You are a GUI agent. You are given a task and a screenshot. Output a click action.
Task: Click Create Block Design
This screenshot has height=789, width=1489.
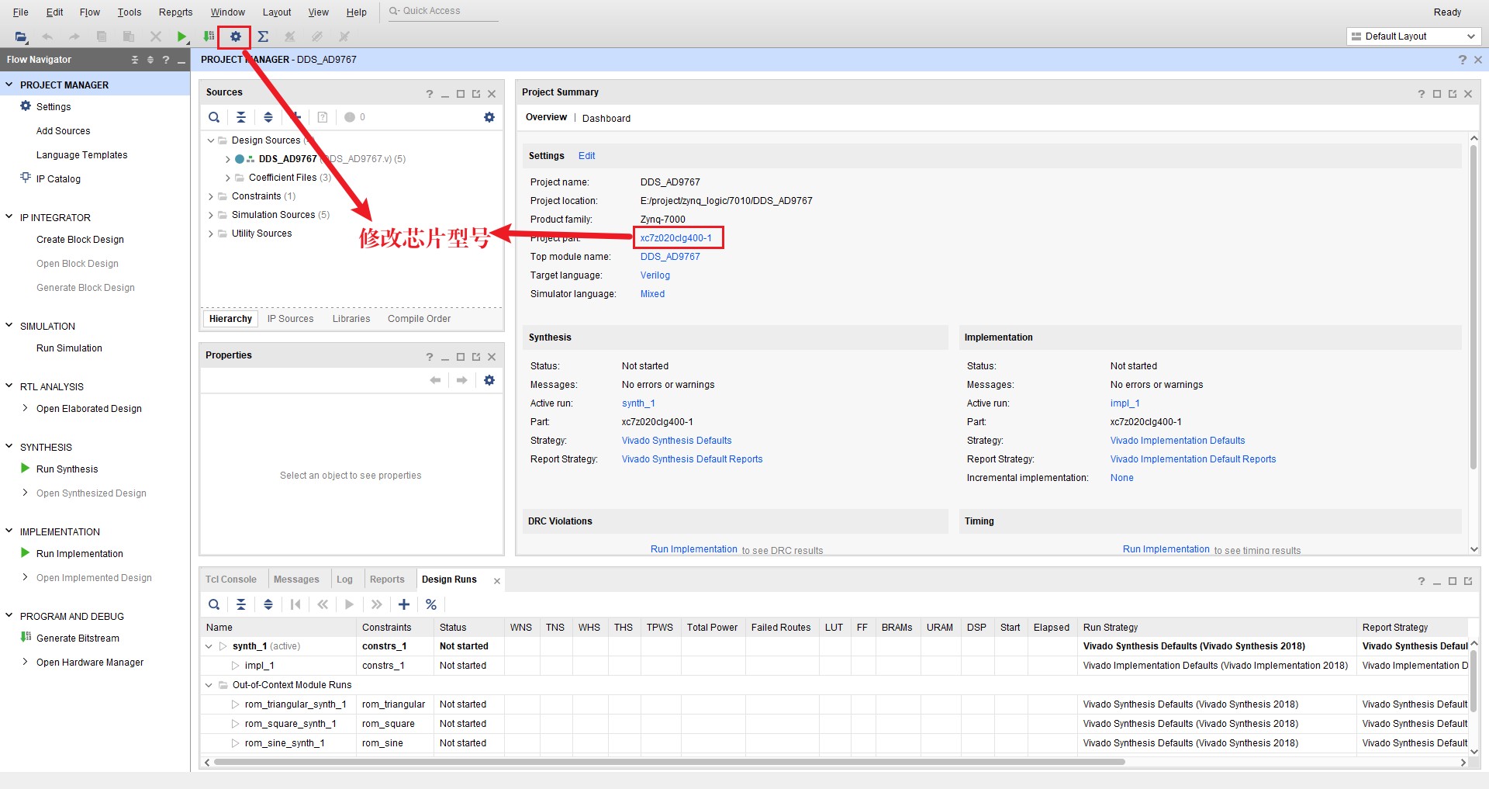(80, 240)
